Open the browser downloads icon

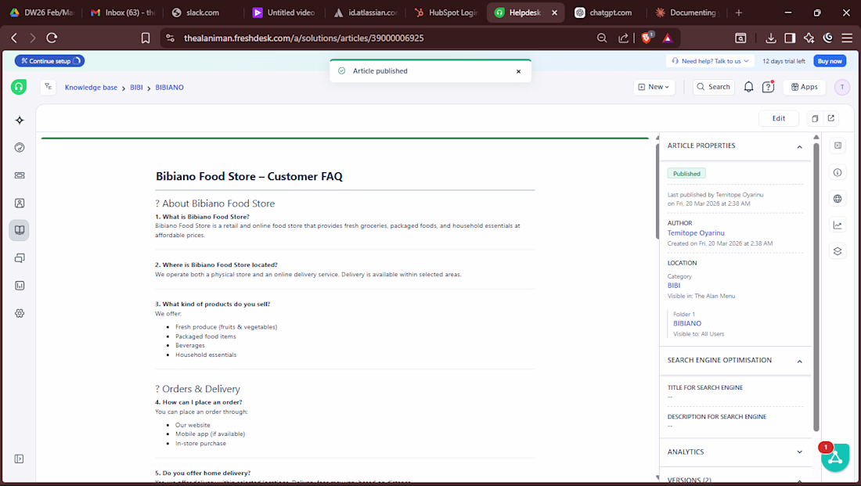pyautogui.click(x=771, y=38)
